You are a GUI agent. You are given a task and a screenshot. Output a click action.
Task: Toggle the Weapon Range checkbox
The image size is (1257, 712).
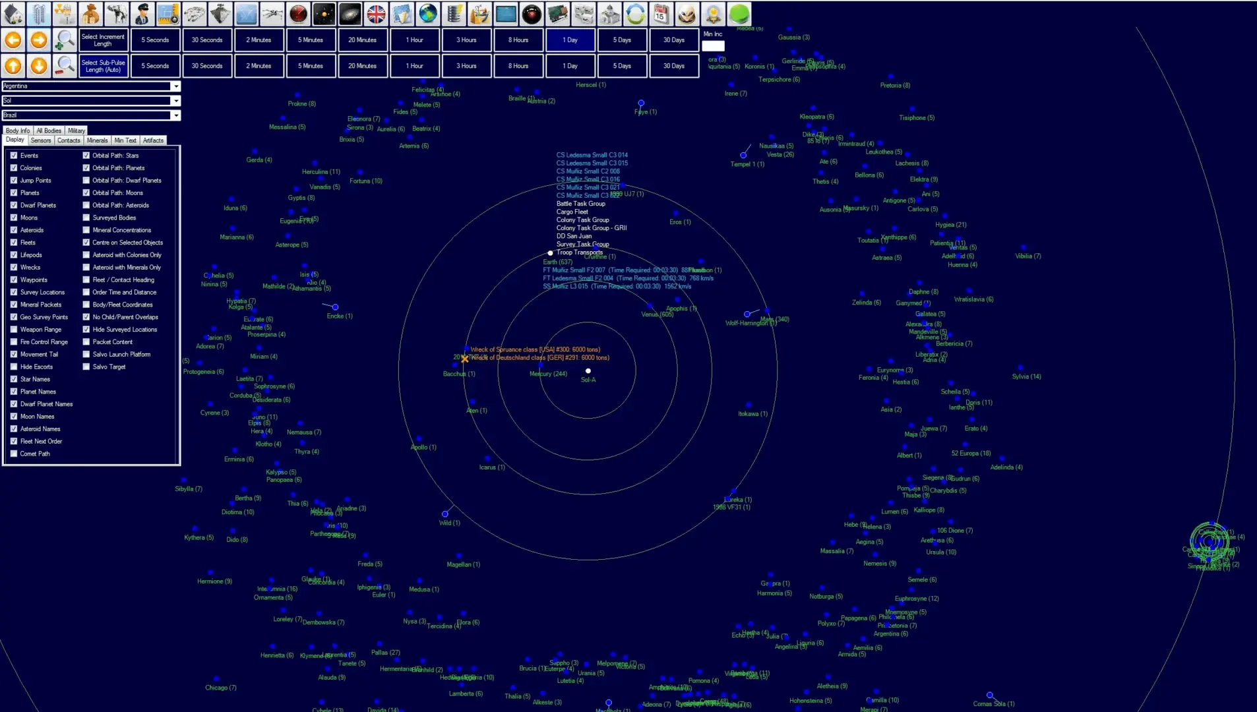coord(14,330)
